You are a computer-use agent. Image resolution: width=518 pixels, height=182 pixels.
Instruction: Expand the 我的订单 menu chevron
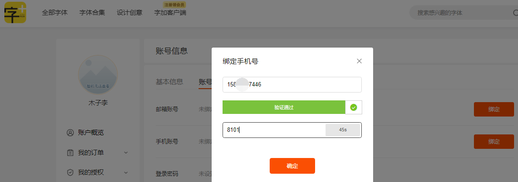tap(126, 153)
